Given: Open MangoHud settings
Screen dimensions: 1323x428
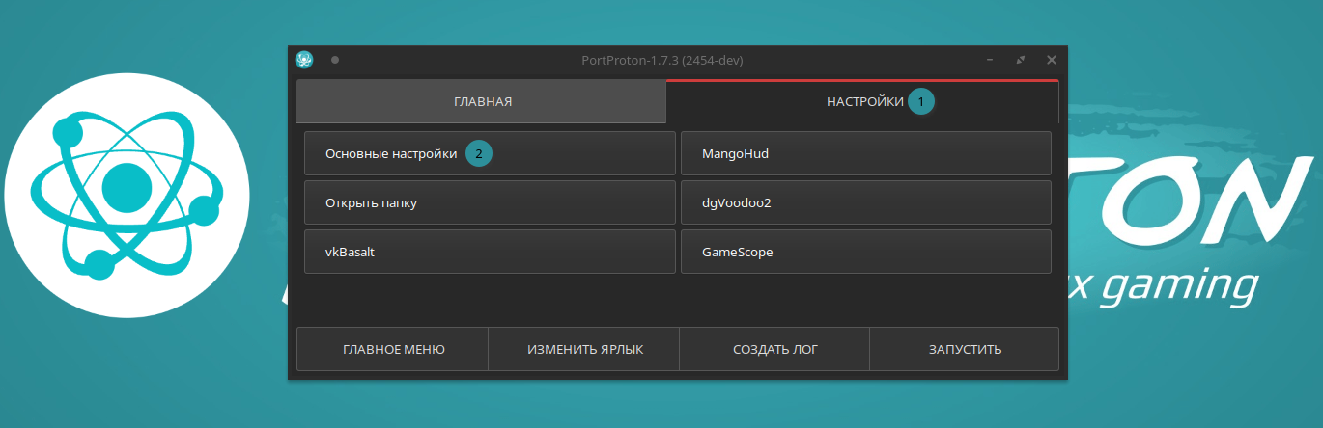Looking at the screenshot, I should click(x=866, y=153).
